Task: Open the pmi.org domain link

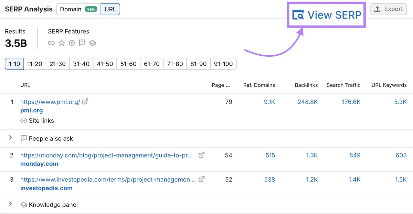Action: [x=32, y=110]
